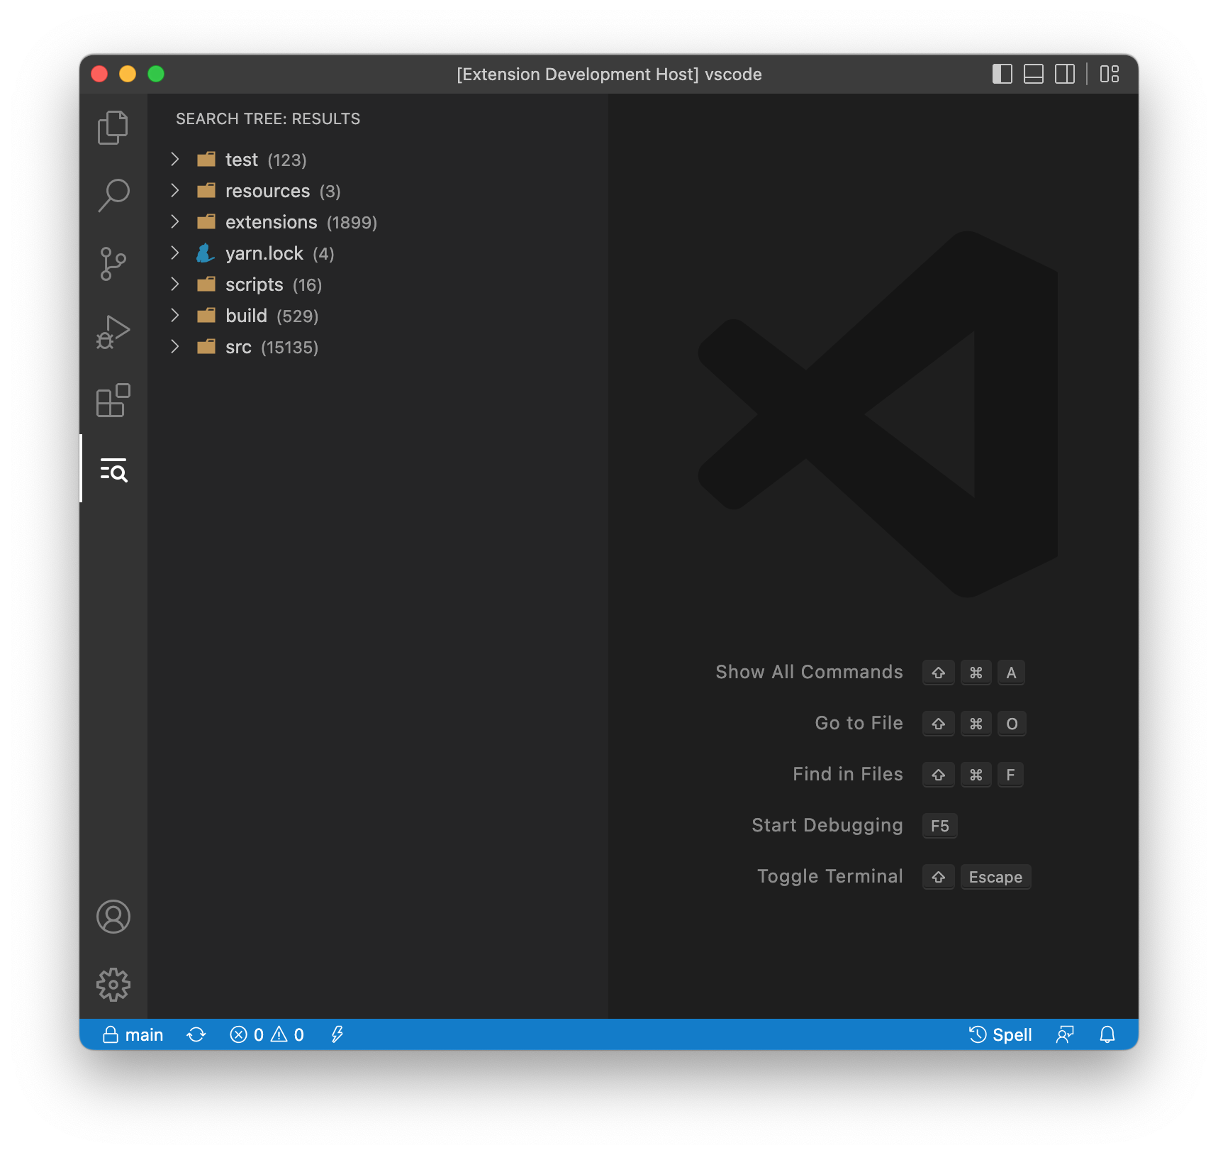Open notifications bell in status bar
The width and height of the screenshot is (1218, 1155).
(1107, 1034)
